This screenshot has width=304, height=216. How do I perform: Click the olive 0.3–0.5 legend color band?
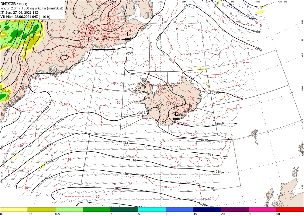pos(41,209)
